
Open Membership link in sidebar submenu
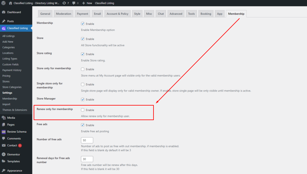10,99
